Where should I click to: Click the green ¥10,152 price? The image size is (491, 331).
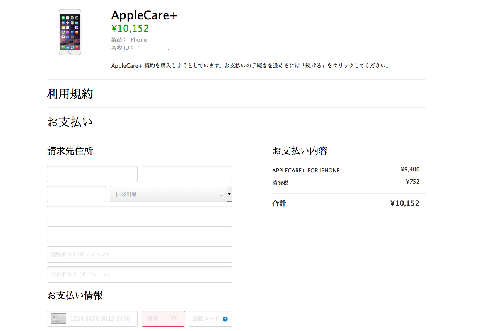(x=130, y=29)
